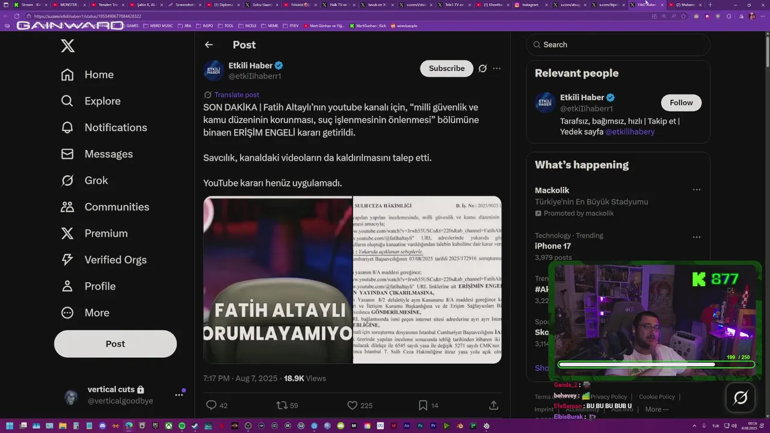Switch to the MONSTER YouTube tab
770x433 pixels.
pyautogui.click(x=67, y=5)
